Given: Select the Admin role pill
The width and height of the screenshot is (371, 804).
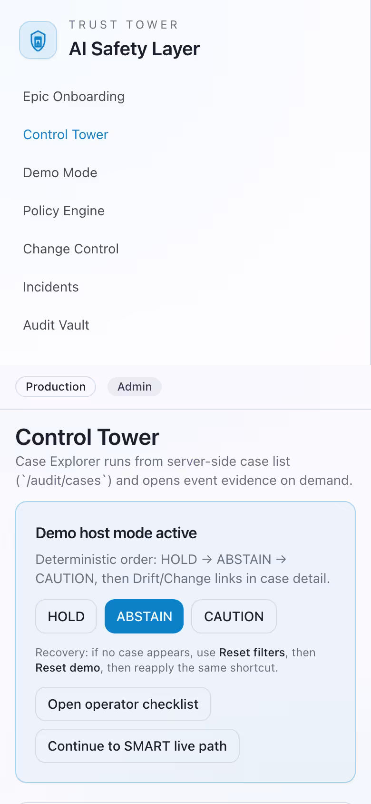Looking at the screenshot, I should pos(134,386).
